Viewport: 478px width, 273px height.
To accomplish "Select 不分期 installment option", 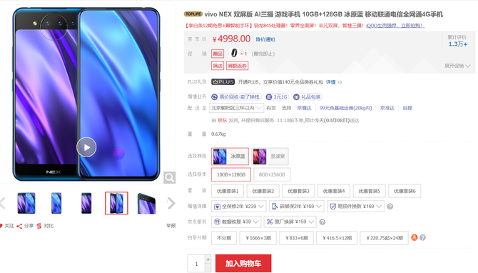I will (x=224, y=238).
